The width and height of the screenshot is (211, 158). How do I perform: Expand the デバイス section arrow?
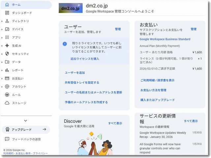coord(2,29)
